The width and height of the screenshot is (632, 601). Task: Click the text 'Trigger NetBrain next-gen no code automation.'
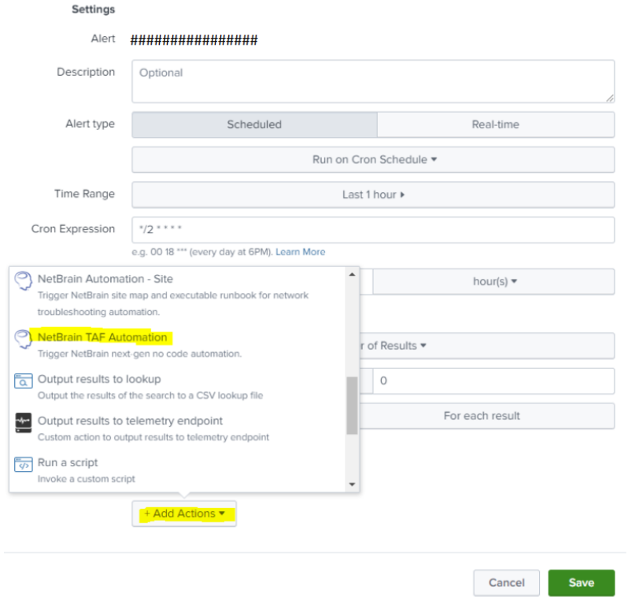139,354
